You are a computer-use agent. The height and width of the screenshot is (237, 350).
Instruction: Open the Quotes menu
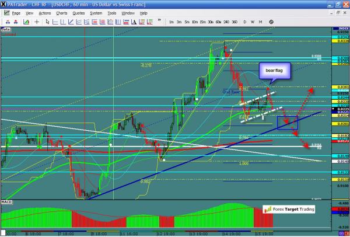(79, 13)
